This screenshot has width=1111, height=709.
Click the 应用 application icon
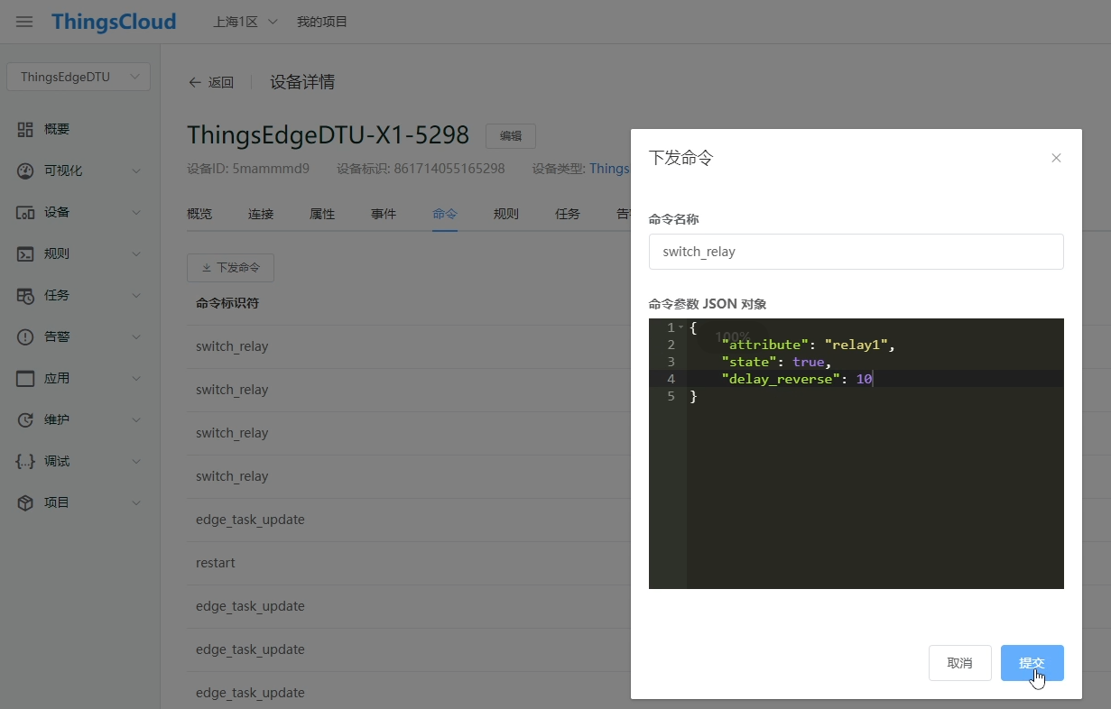coord(25,378)
